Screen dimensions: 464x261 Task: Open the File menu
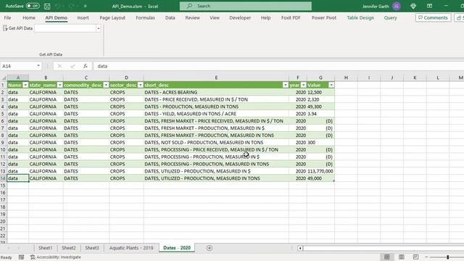tap(7, 17)
